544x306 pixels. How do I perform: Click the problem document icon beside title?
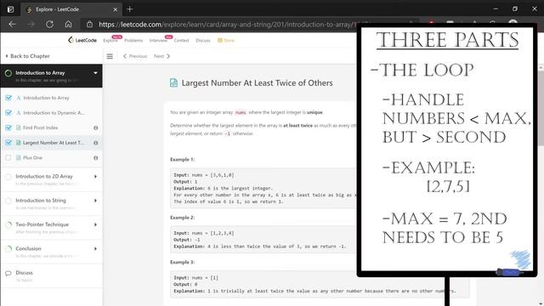tap(173, 83)
